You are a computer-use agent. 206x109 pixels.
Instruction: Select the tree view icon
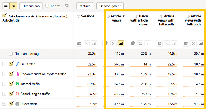(x=13, y=6)
